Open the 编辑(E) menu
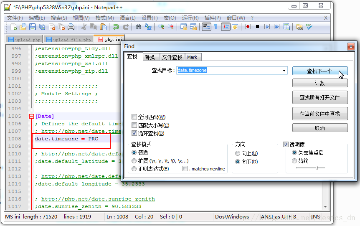Screen dimensions: 360x226 (x=37, y=18)
